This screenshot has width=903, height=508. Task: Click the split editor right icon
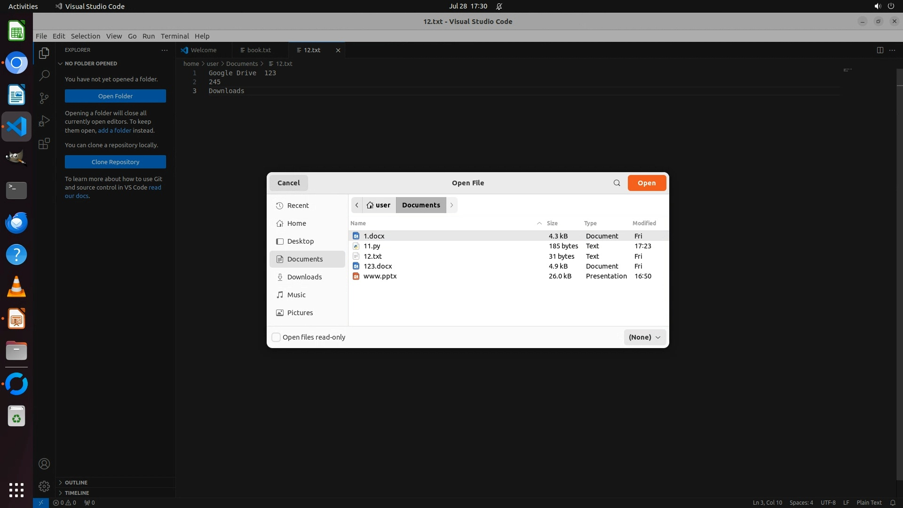click(879, 50)
